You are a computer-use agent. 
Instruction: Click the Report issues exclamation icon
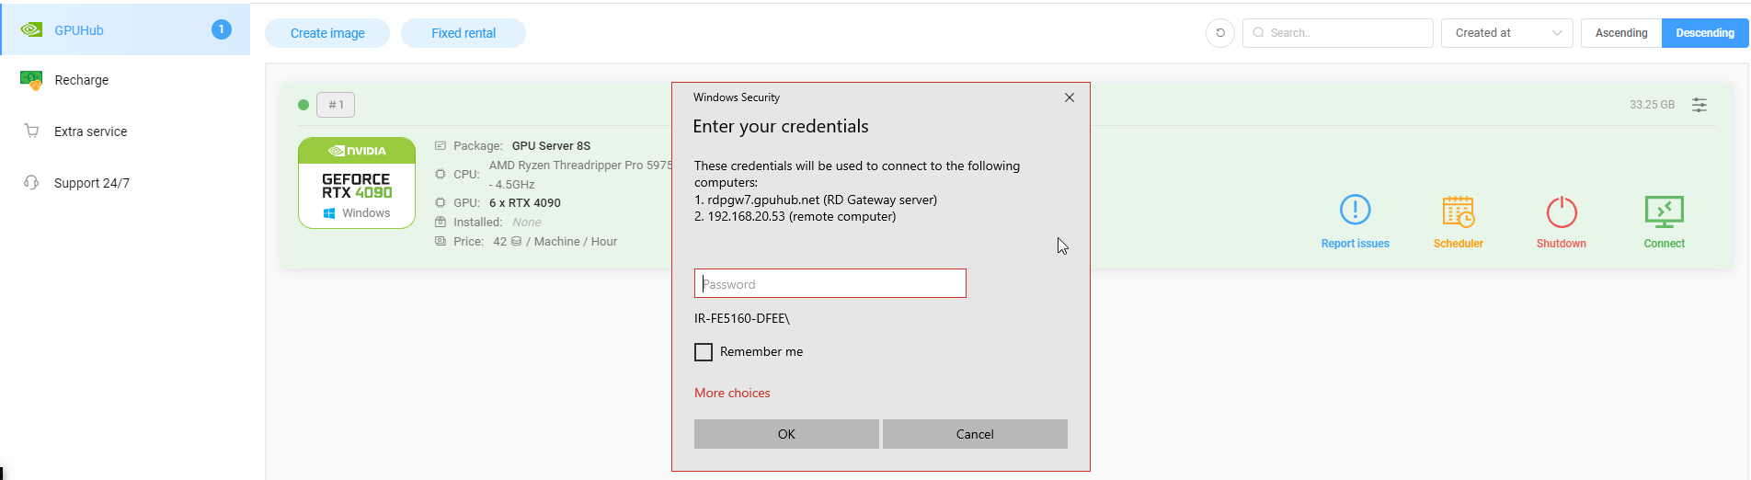(x=1355, y=211)
